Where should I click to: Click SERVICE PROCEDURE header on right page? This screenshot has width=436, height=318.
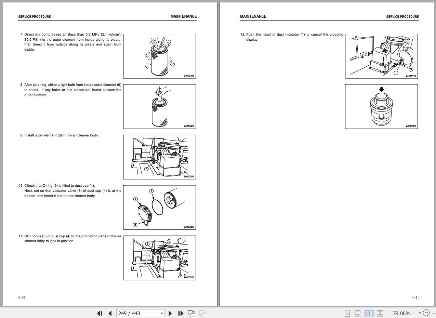tap(402, 16)
